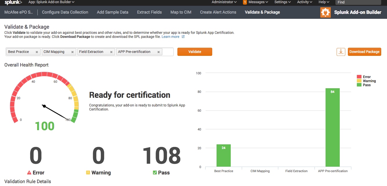Click the red Error triangle icon
The width and height of the screenshot is (387, 186).
tap(29, 173)
